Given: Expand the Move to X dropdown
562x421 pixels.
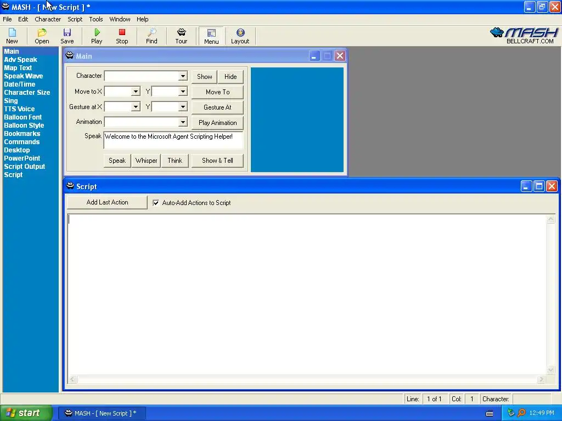Looking at the screenshot, I should (x=136, y=92).
